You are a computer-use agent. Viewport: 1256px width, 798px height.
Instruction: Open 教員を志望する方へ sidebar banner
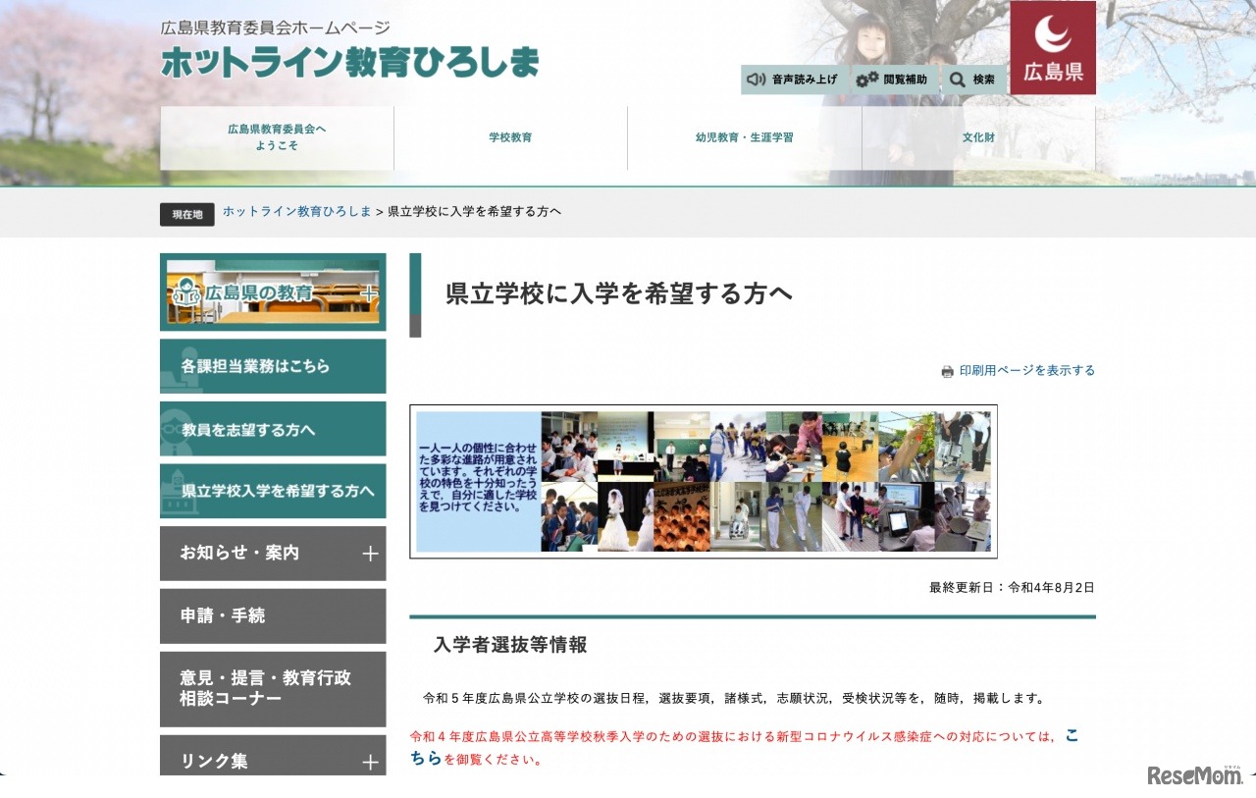click(x=273, y=429)
